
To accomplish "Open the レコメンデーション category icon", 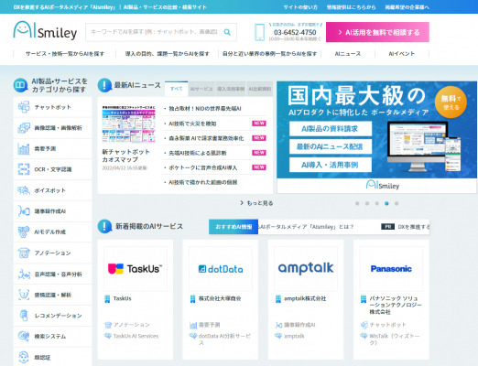I will [x=24, y=316].
